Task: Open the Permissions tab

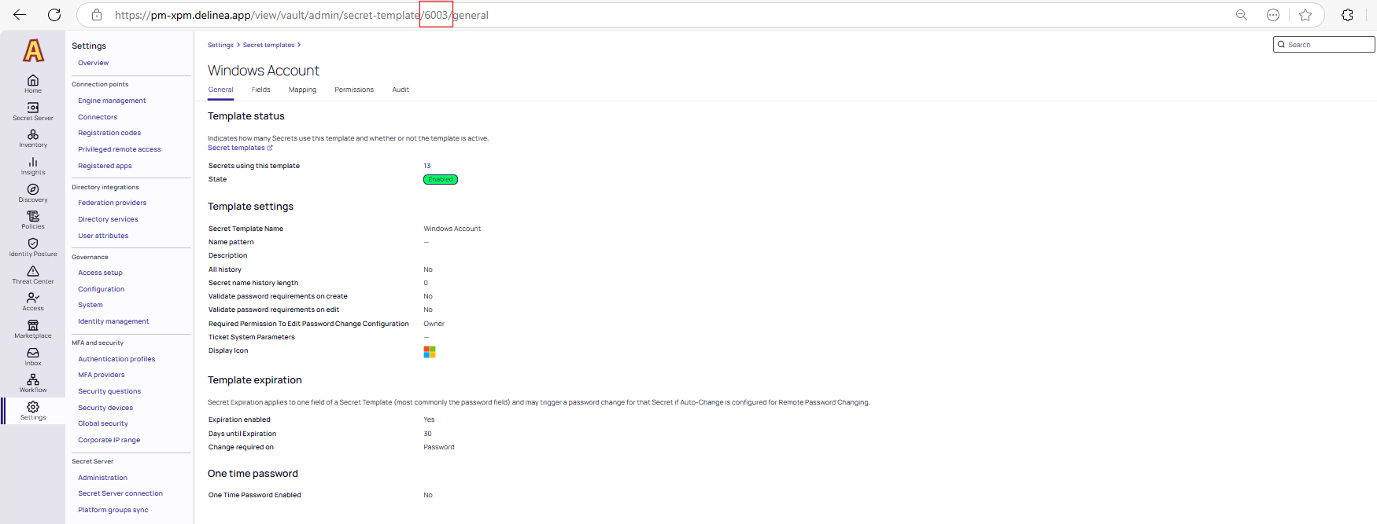Action: [x=354, y=90]
